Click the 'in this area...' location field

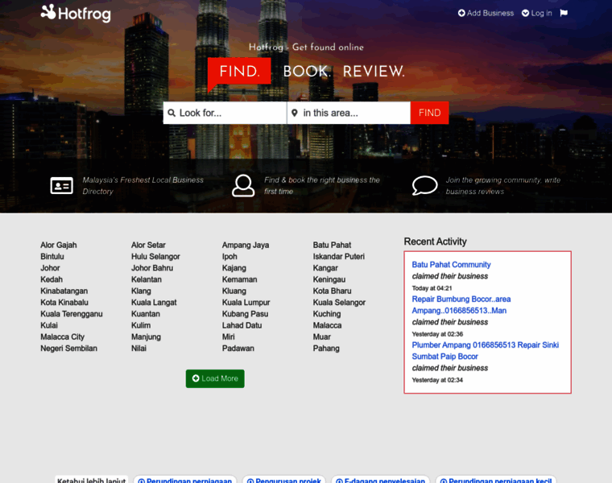349,113
